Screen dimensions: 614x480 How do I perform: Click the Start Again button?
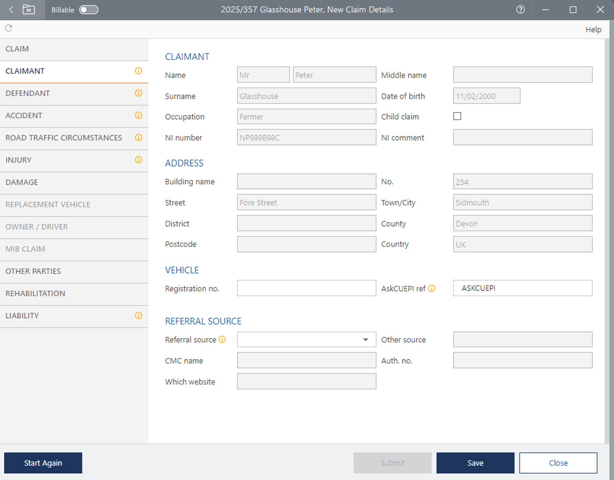point(43,463)
